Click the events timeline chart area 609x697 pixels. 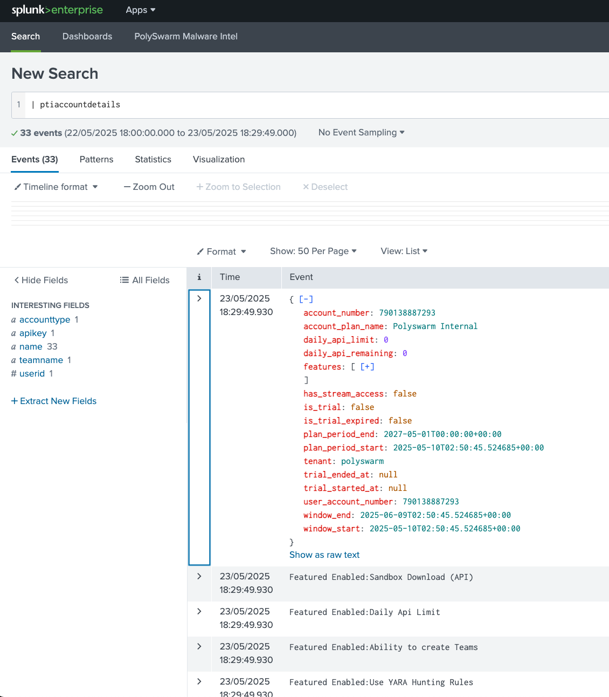[x=310, y=214]
